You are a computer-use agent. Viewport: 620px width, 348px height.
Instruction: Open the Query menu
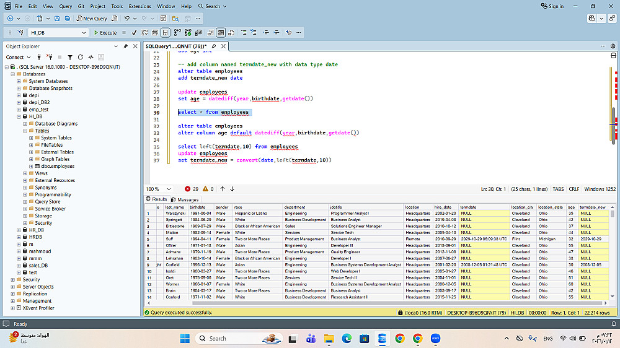point(65,6)
